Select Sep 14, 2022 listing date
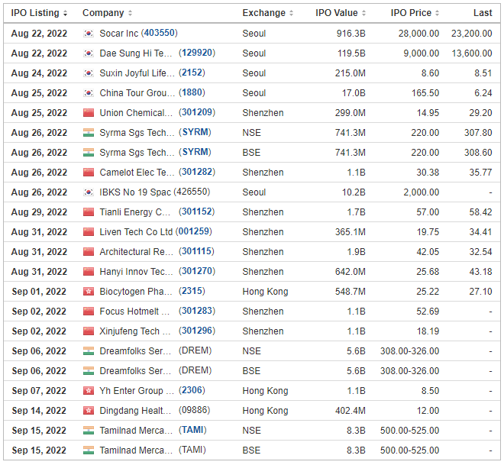The height and width of the screenshot is (465, 504). coord(39,410)
